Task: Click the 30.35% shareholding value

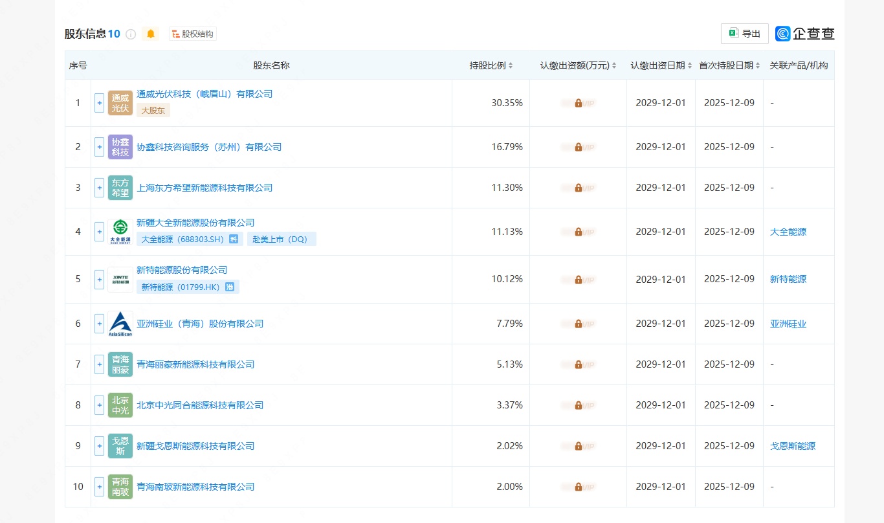Action: (507, 103)
